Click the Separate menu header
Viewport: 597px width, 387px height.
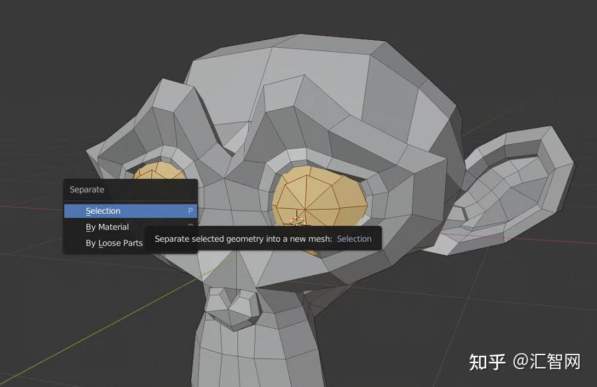point(87,189)
